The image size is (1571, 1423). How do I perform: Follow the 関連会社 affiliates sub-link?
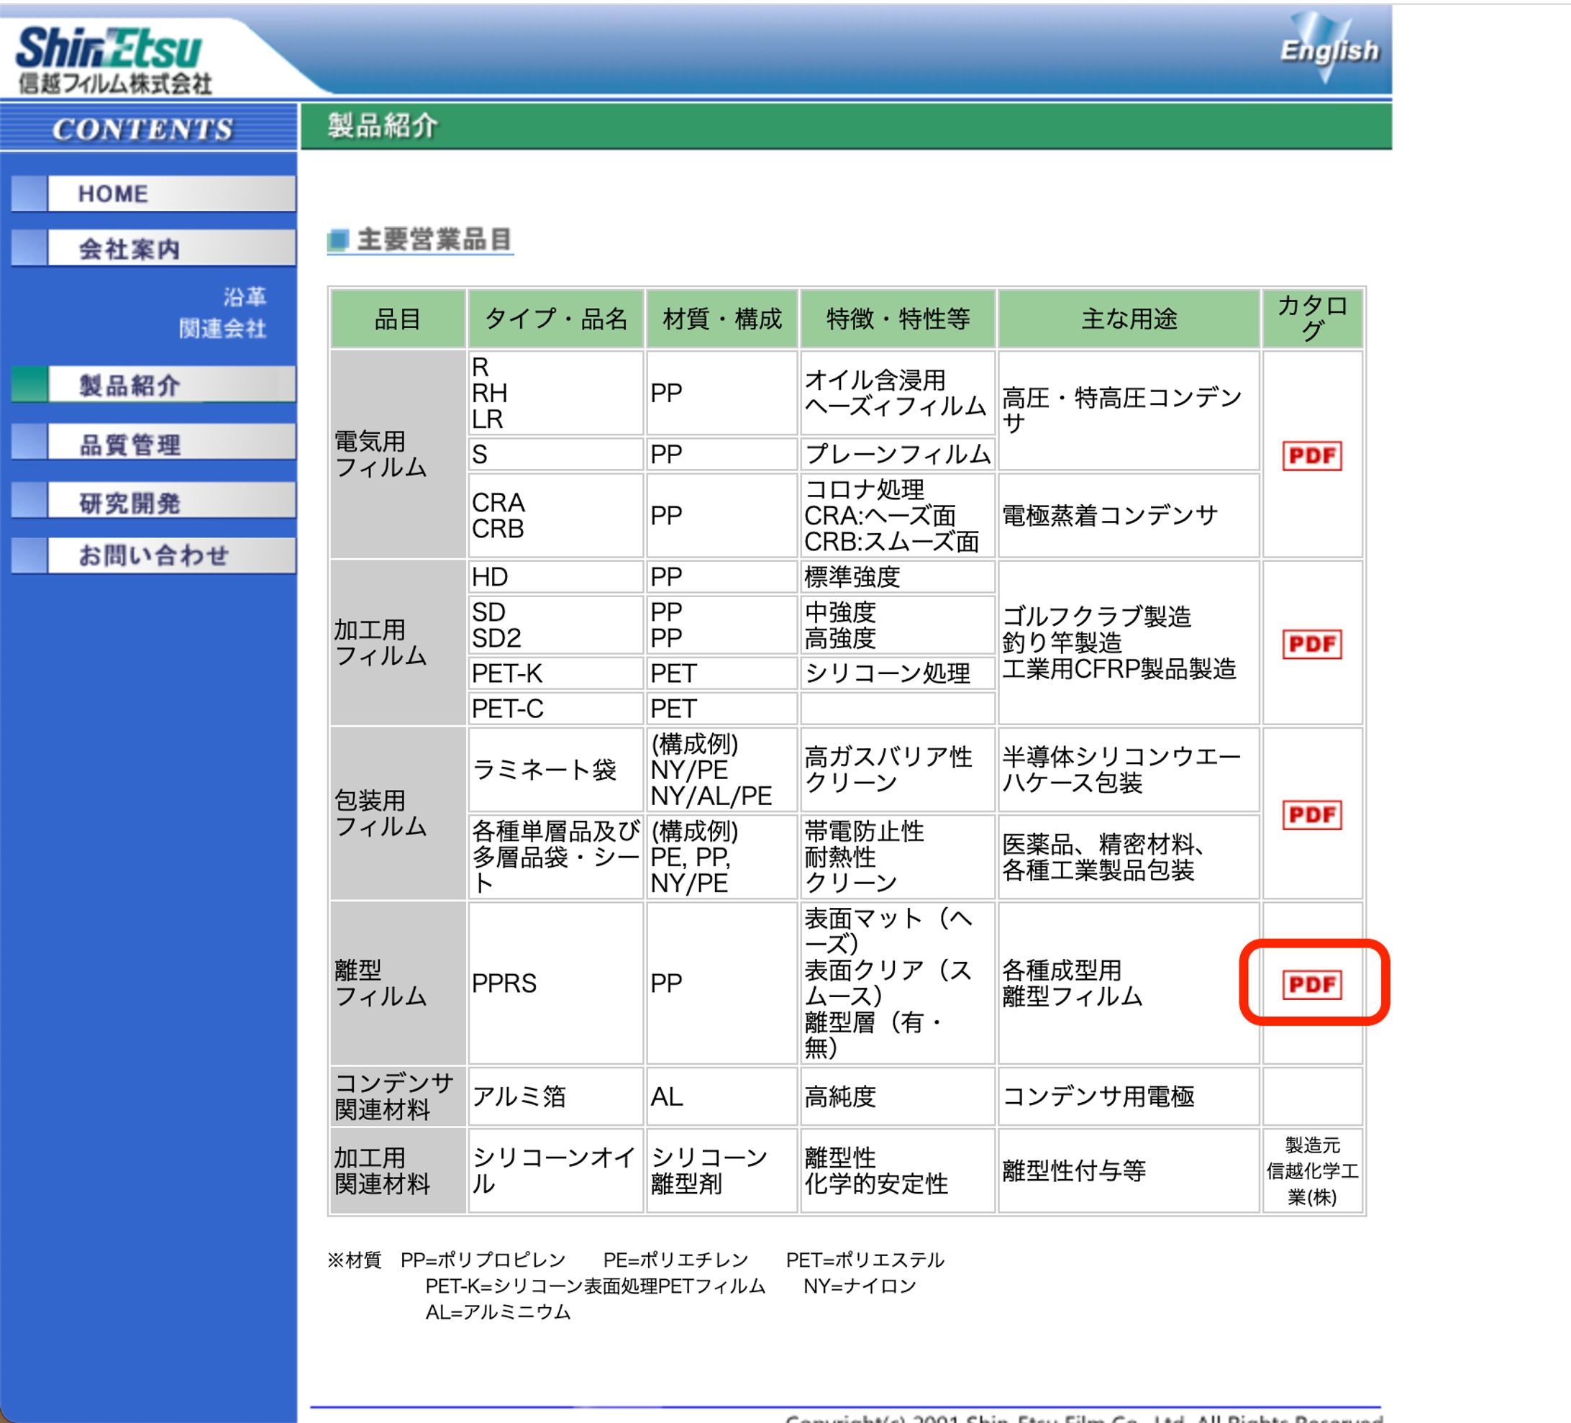(x=223, y=328)
